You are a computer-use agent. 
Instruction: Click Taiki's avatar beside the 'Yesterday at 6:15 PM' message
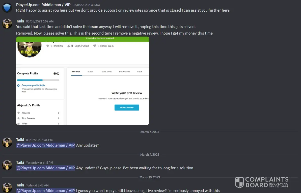click(7, 165)
